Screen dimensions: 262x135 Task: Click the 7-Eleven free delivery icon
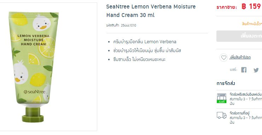pyautogui.click(x=222, y=98)
